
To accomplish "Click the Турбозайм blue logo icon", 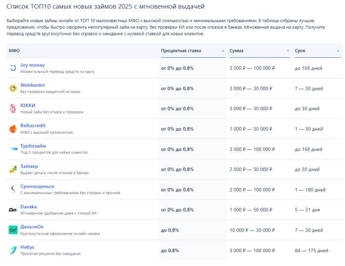I will coord(13,149).
